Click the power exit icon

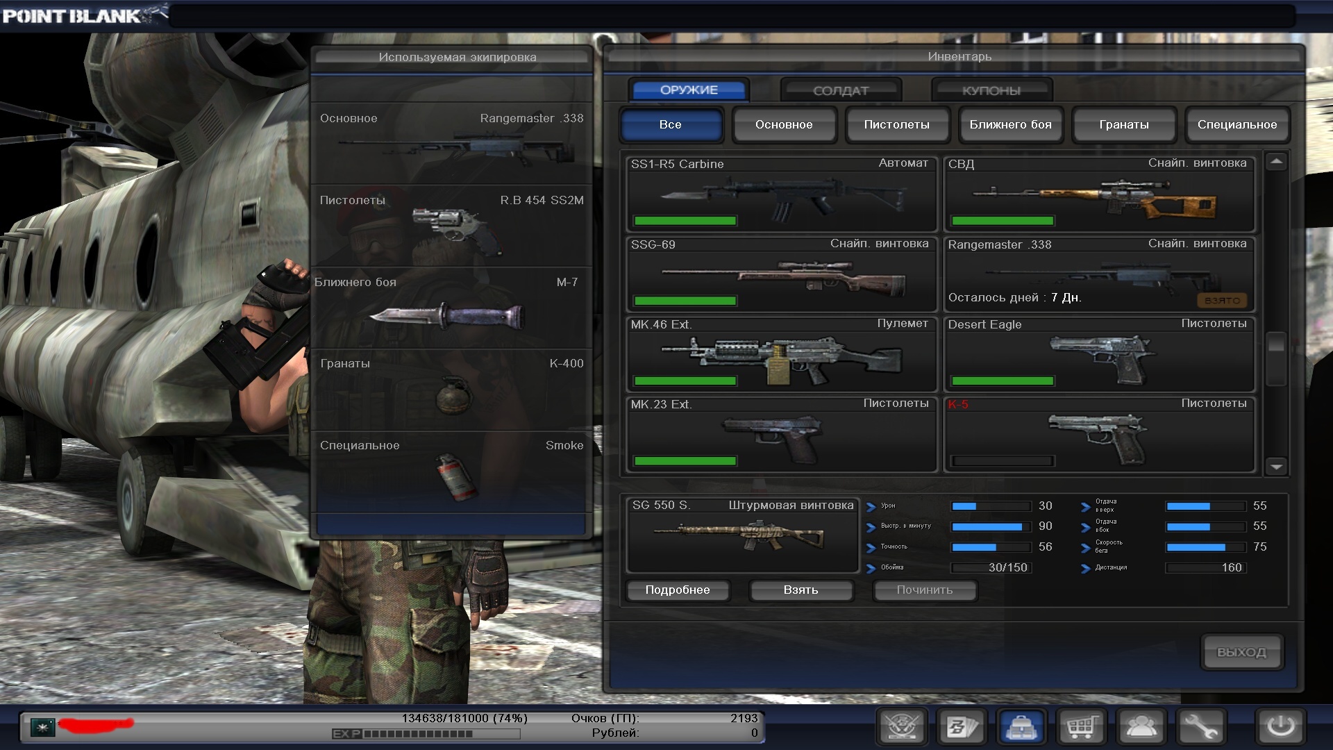pyautogui.click(x=1280, y=727)
